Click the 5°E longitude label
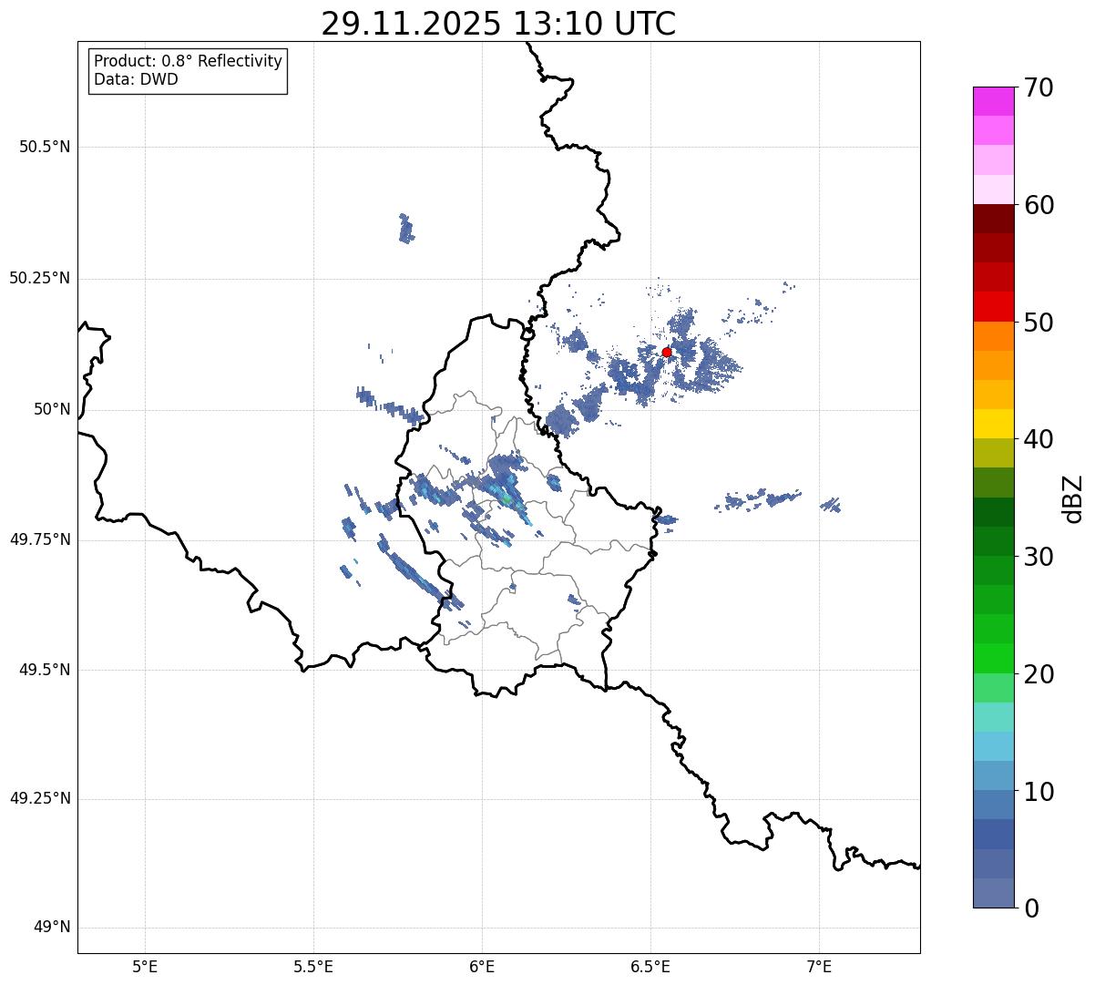The image size is (1095, 985). coord(145,966)
